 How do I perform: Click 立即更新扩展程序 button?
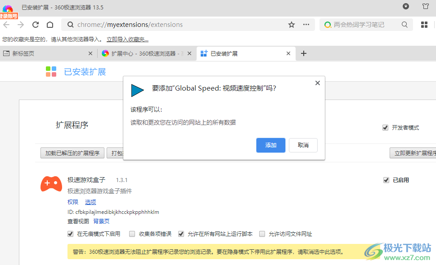pyautogui.click(x=414, y=153)
